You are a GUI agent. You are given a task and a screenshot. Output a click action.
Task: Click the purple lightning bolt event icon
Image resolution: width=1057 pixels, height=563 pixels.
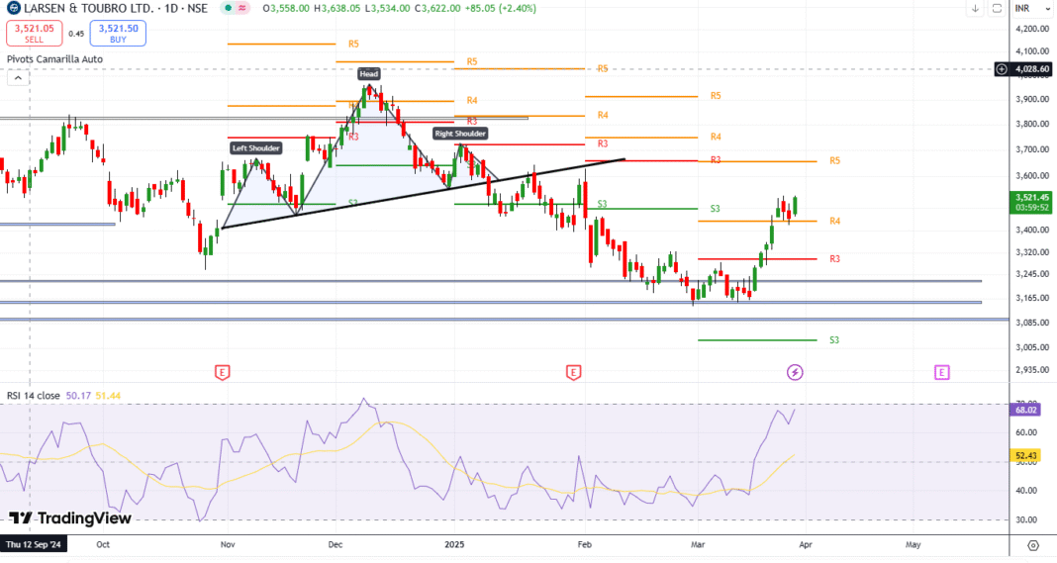795,372
